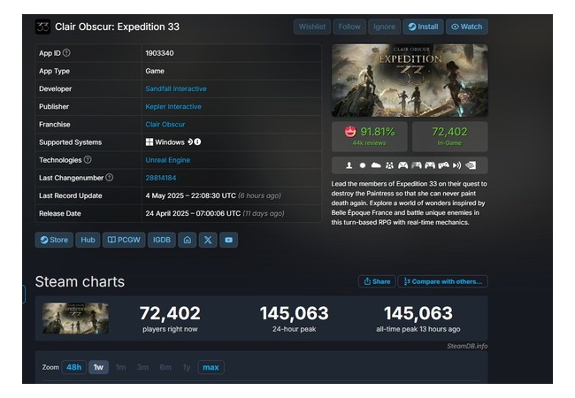The image size is (575, 398).
Task: Click the help icon next to App ID
Action: pyautogui.click(x=66, y=53)
